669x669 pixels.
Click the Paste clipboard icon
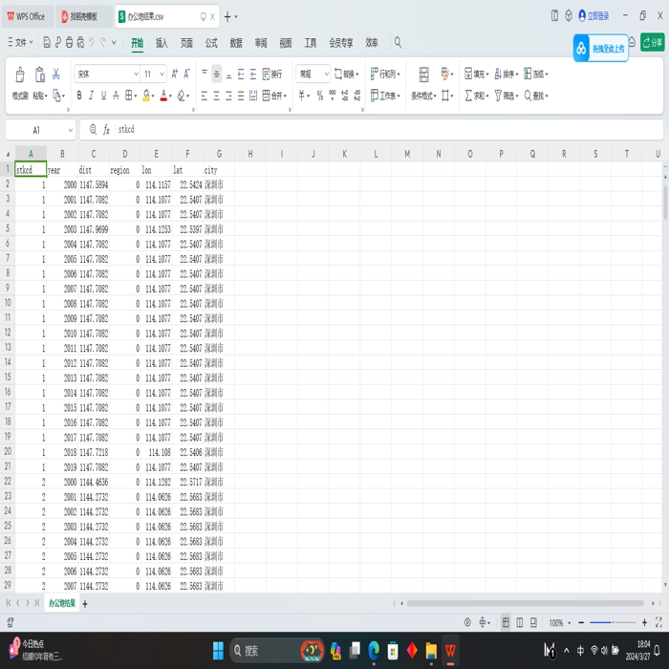pos(40,75)
